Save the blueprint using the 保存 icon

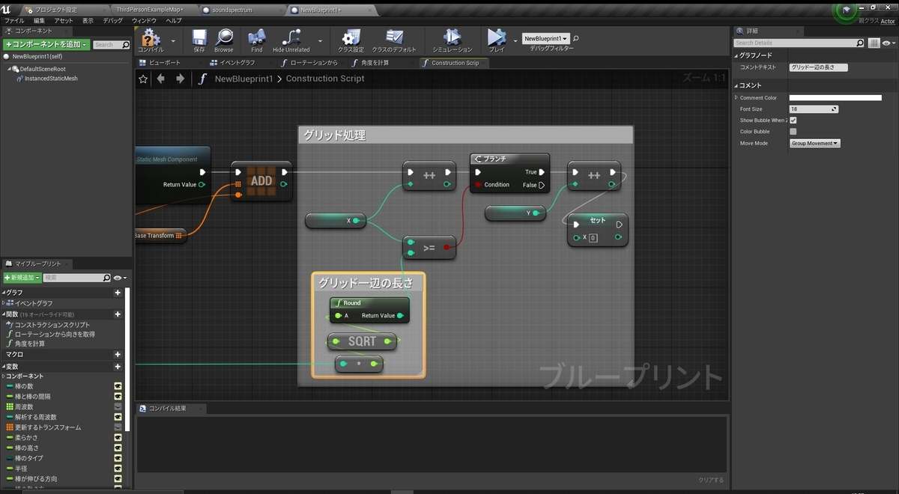(x=199, y=40)
